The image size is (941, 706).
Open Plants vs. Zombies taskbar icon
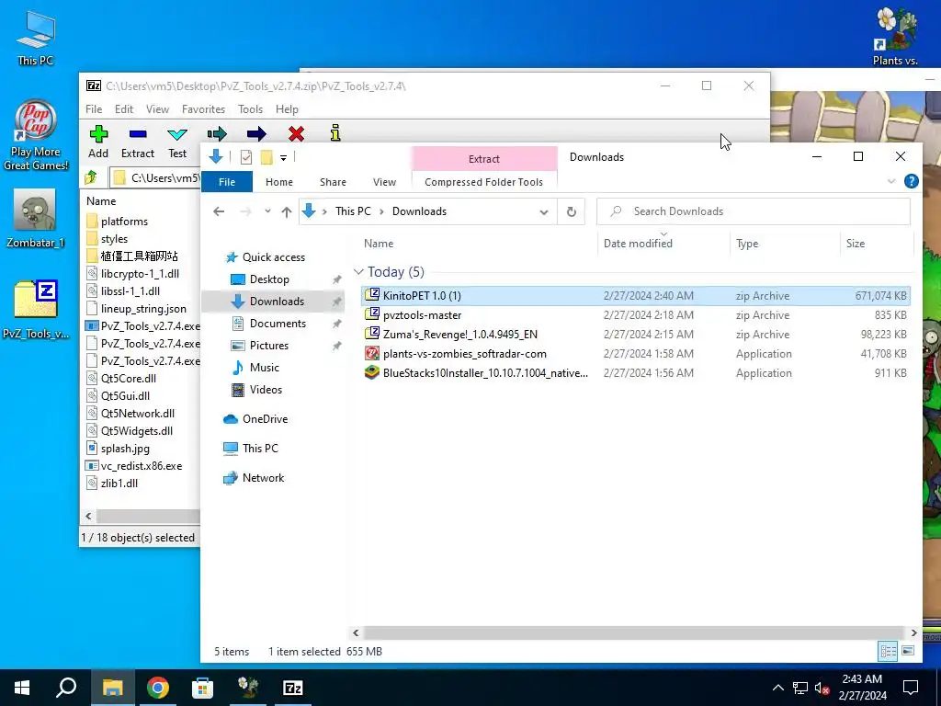248,688
